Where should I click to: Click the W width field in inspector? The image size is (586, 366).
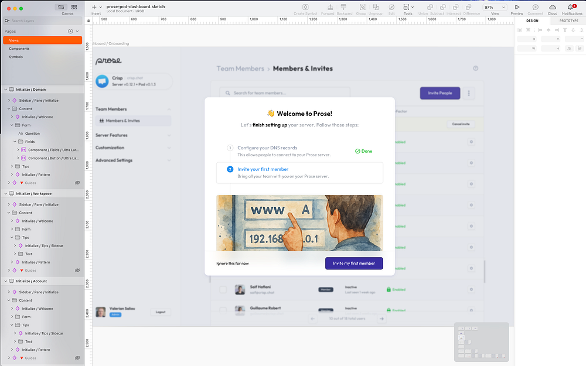(527, 48)
